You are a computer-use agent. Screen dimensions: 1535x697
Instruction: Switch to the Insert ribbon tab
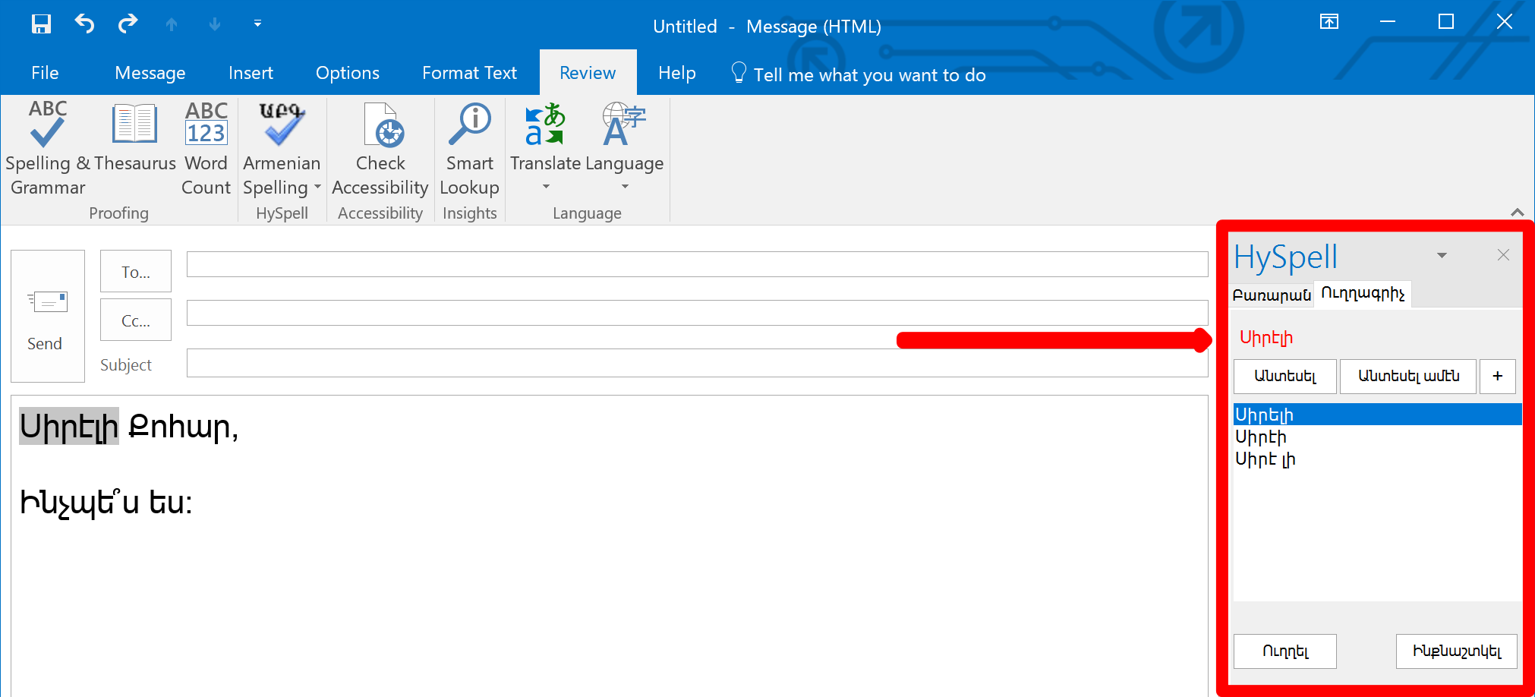pos(251,73)
